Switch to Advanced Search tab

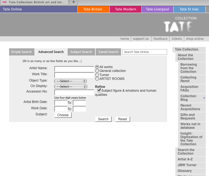(x=51, y=52)
